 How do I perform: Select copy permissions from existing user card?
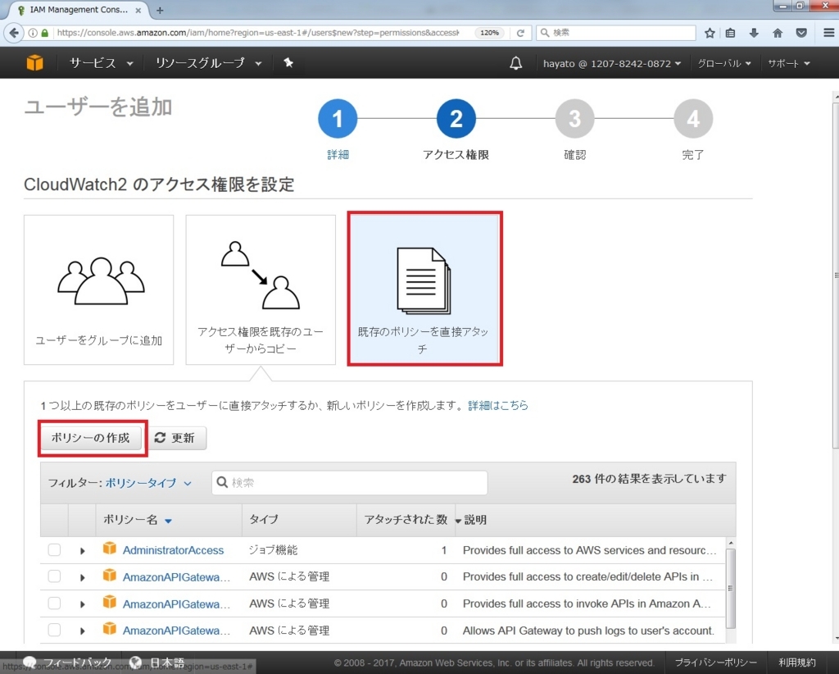click(x=261, y=289)
